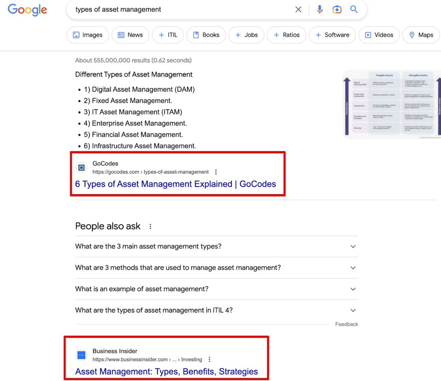Viewport: 441px width, 381px height.
Task: Clear the search box with X icon
Action: (298, 10)
